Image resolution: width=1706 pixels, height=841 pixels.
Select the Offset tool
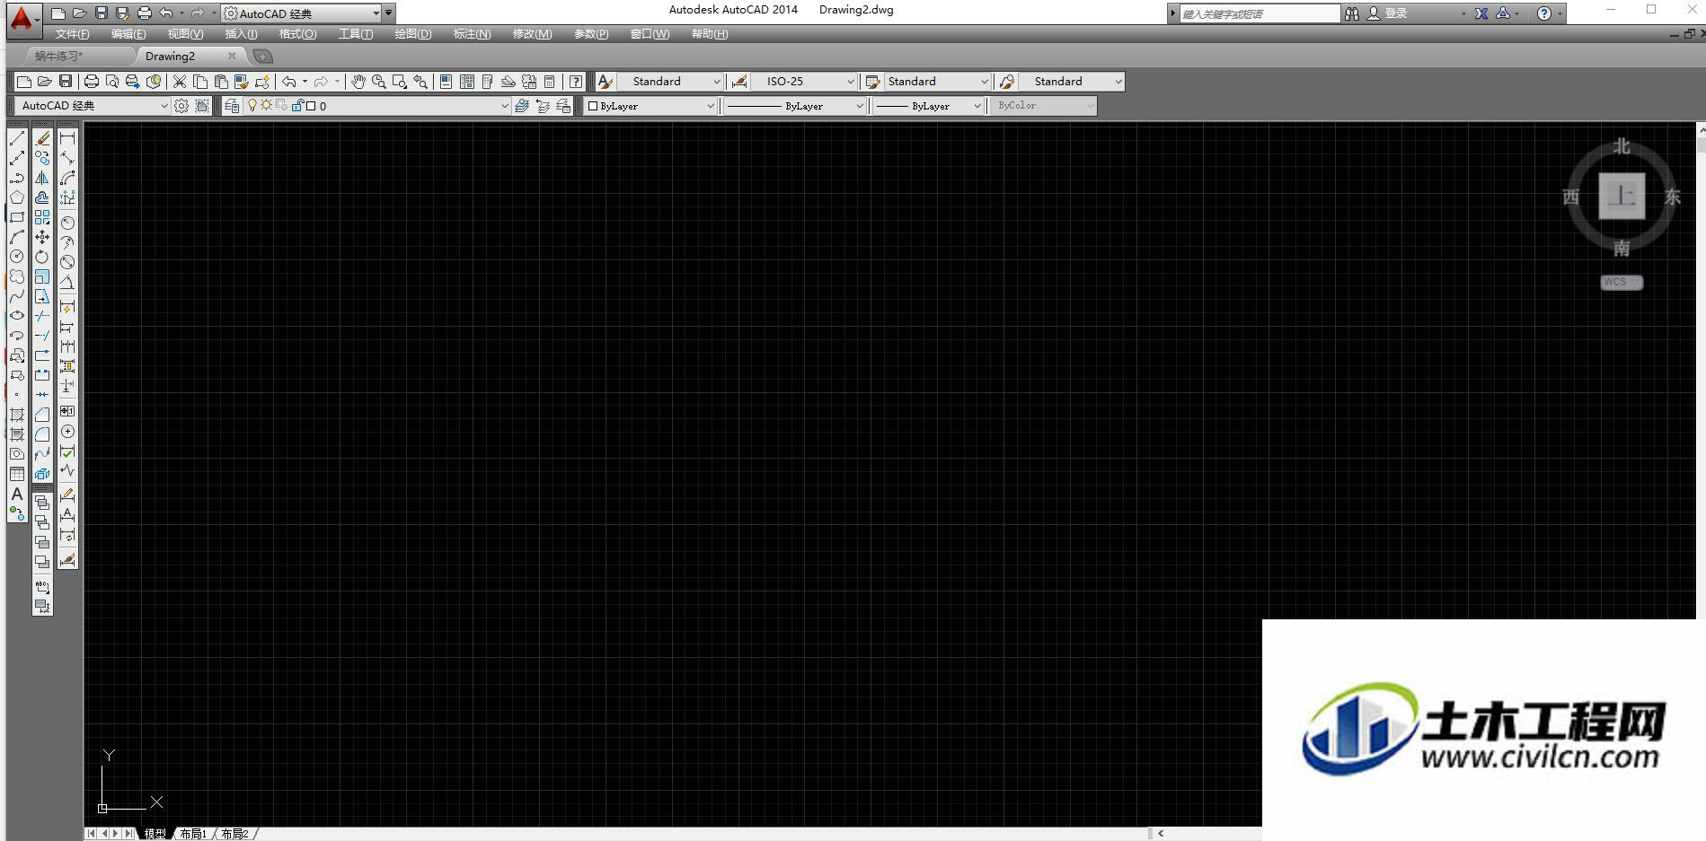(42, 197)
